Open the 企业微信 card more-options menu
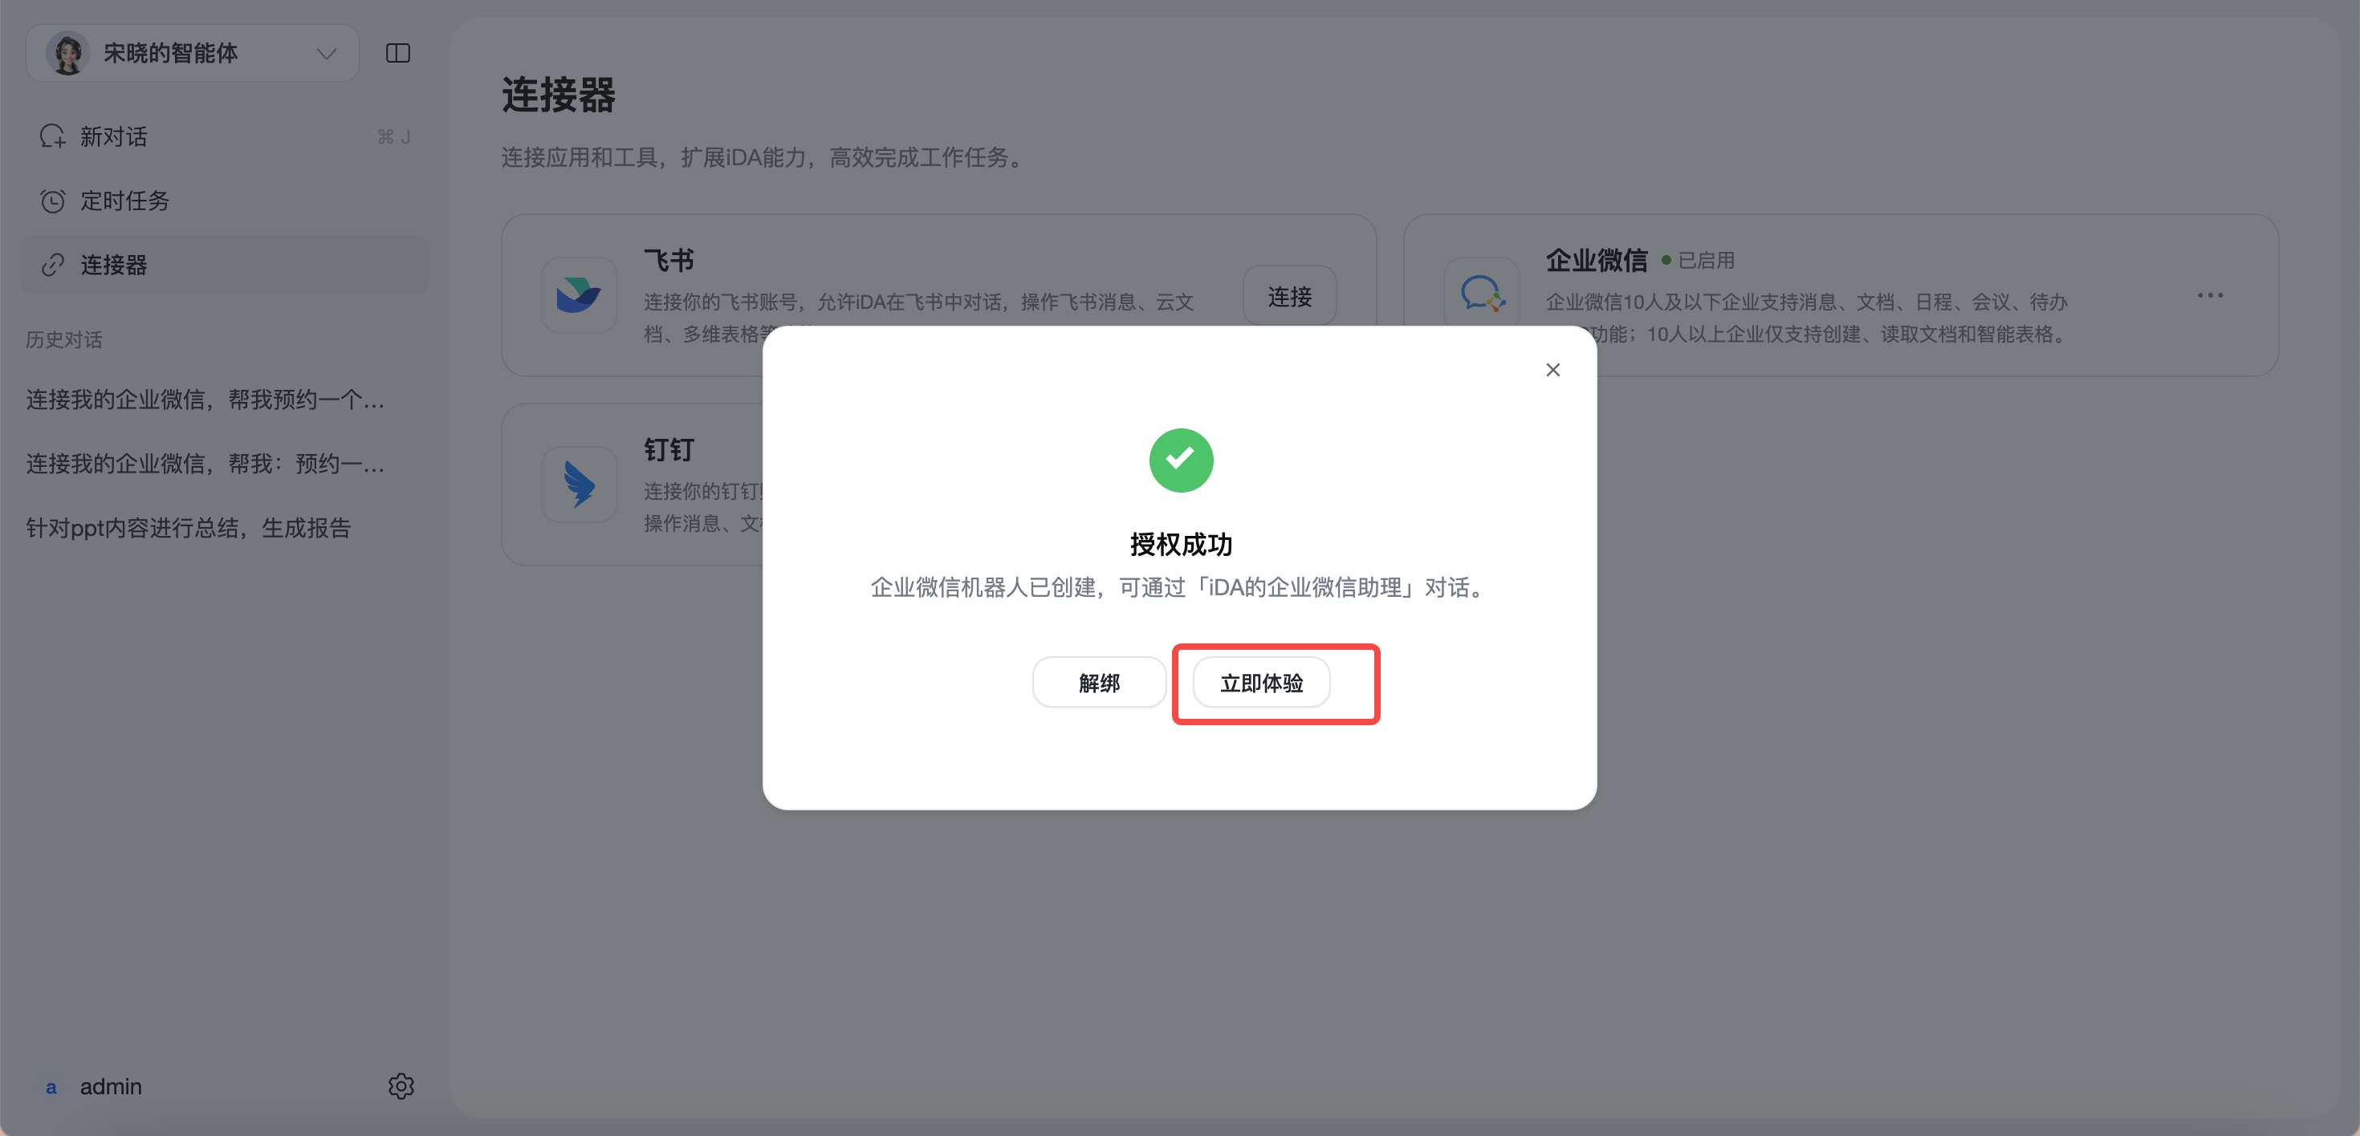Screen dimensions: 2360x1136 coord(2210,294)
